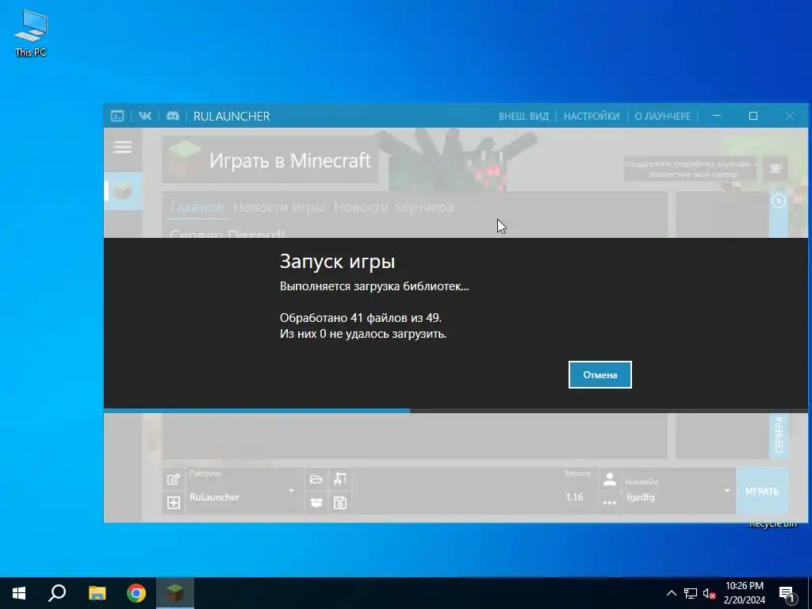Toggle the hamburger sidebar menu
Image resolution: width=812 pixels, height=609 pixels.
[x=123, y=147]
